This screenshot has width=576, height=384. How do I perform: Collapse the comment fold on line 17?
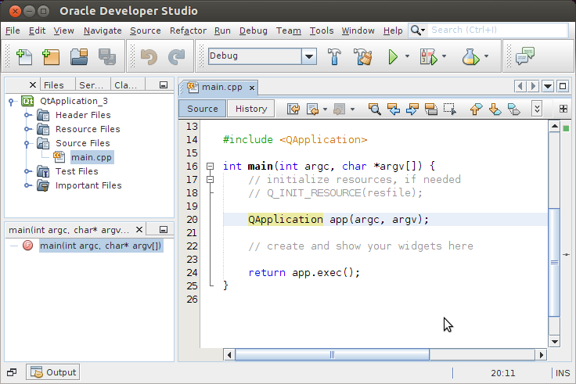[x=210, y=180]
